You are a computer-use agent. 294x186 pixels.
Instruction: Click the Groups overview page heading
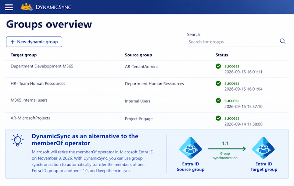[49, 24]
